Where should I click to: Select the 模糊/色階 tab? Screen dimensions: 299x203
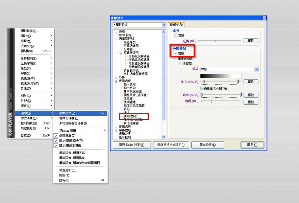(176, 25)
